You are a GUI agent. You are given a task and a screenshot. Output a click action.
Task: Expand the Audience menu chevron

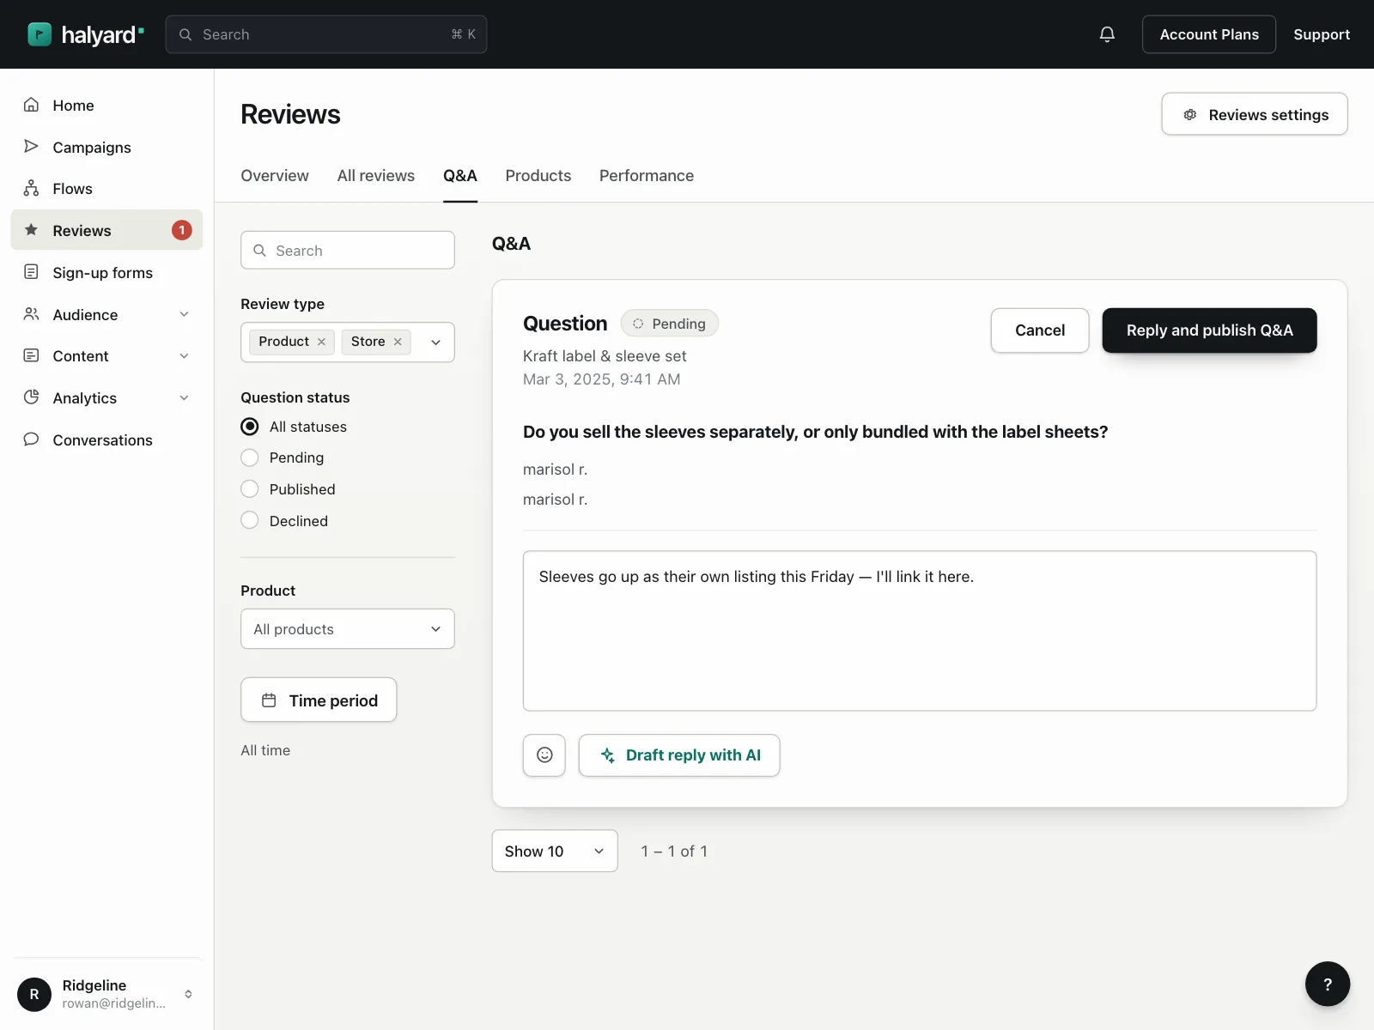tap(184, 314)
